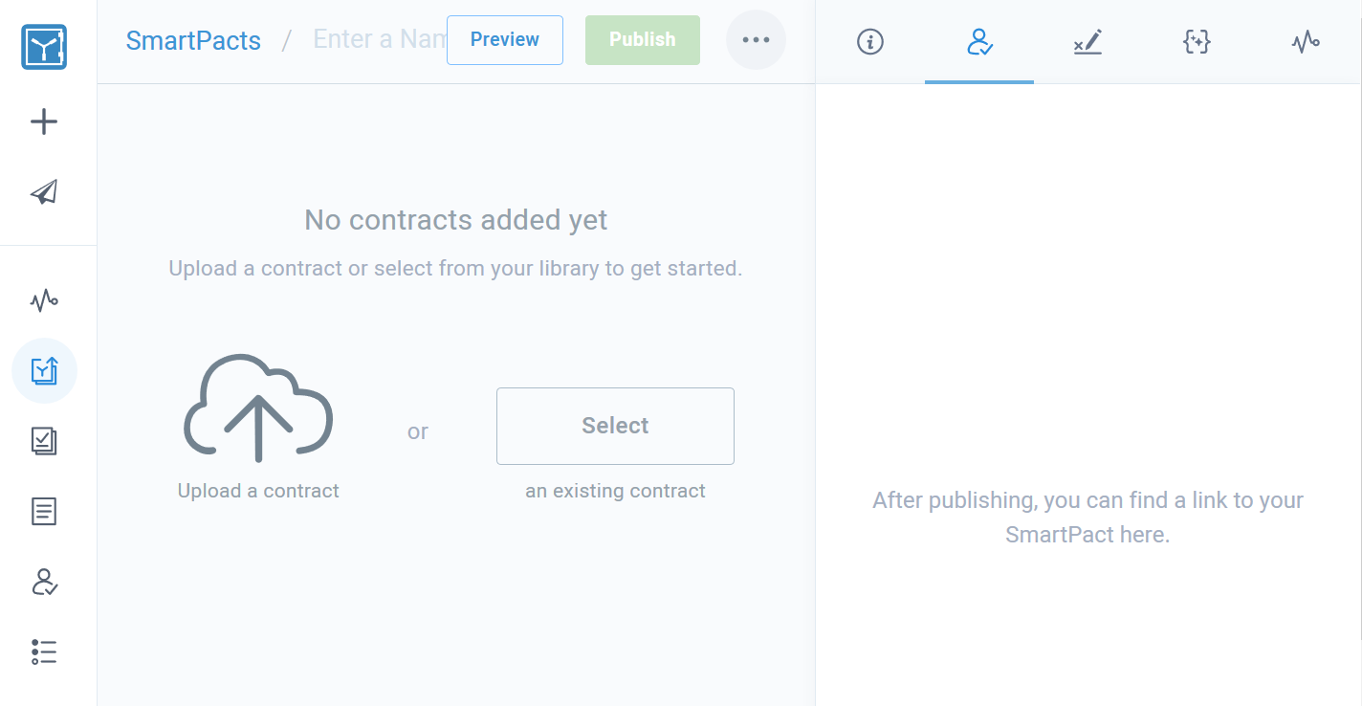Image resolution: width=1362 pixels, height=706 pixels.
Task: Open the checkbox document icon in sidebar
Action: click(x=44, y=441)
